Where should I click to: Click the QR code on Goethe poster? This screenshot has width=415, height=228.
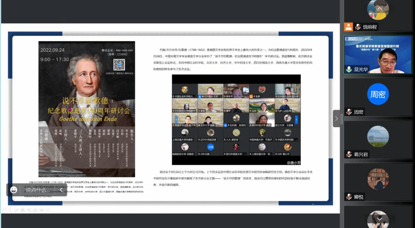[119, 65]
